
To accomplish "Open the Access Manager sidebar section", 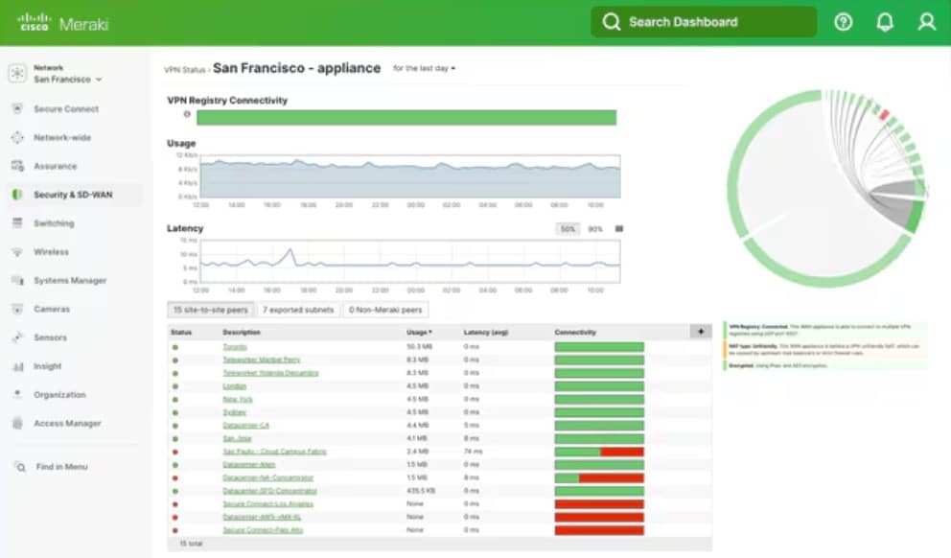I will [x=67, y=424].
